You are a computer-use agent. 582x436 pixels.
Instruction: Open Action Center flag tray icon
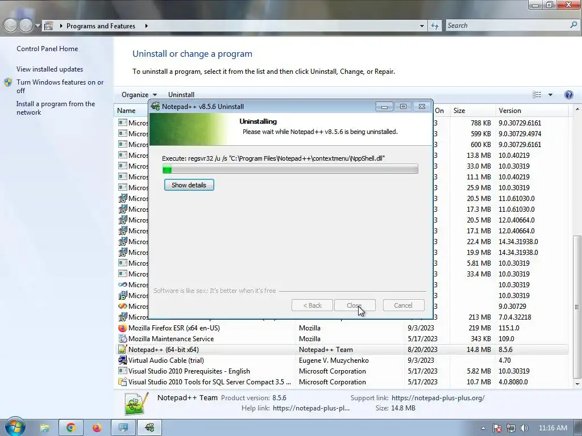coord(497,428)
